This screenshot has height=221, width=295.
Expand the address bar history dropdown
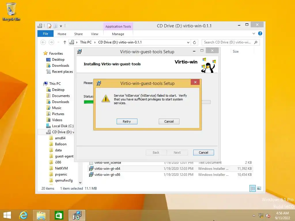coord(188,43)
